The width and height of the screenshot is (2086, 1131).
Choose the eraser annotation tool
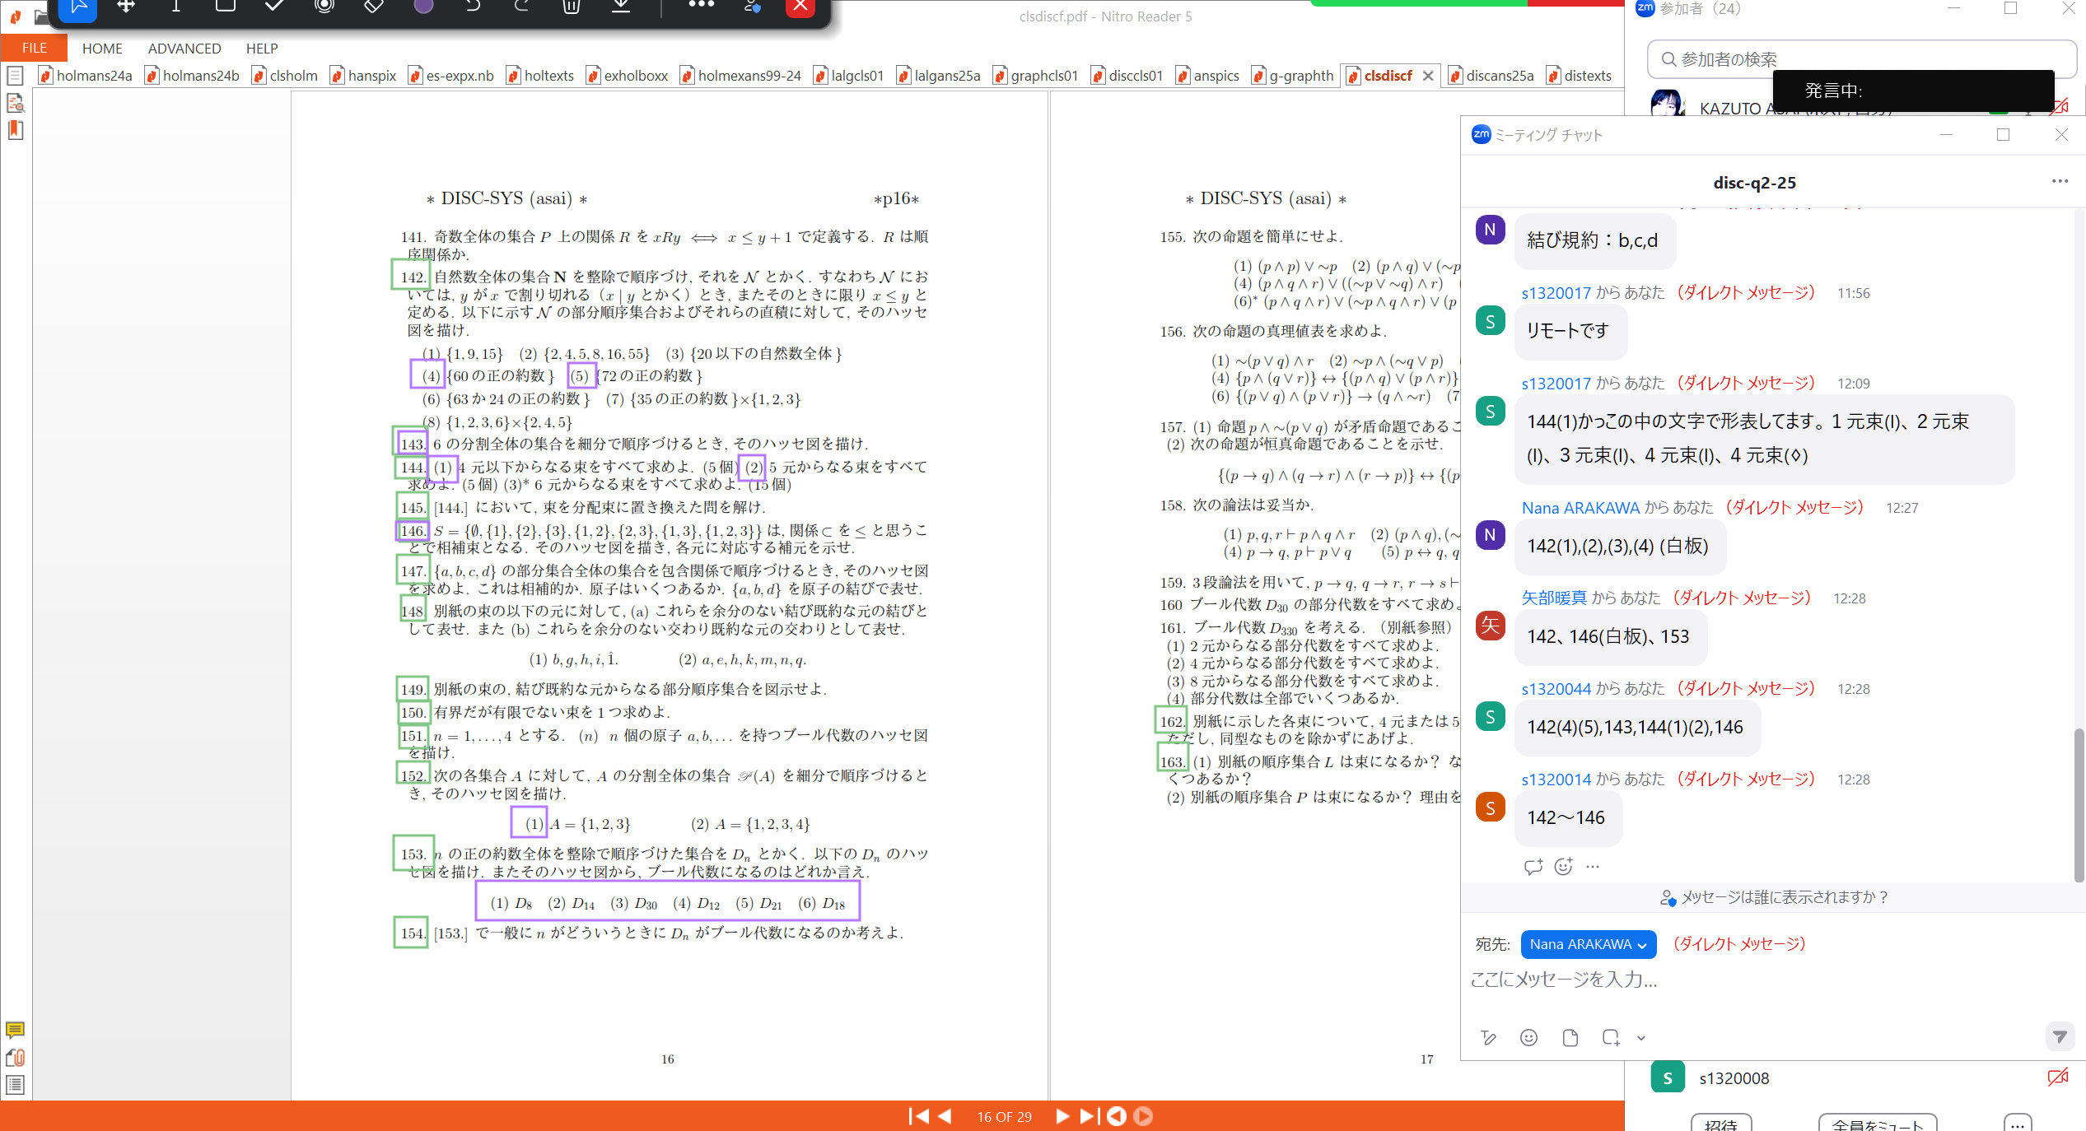click(374, 7)
